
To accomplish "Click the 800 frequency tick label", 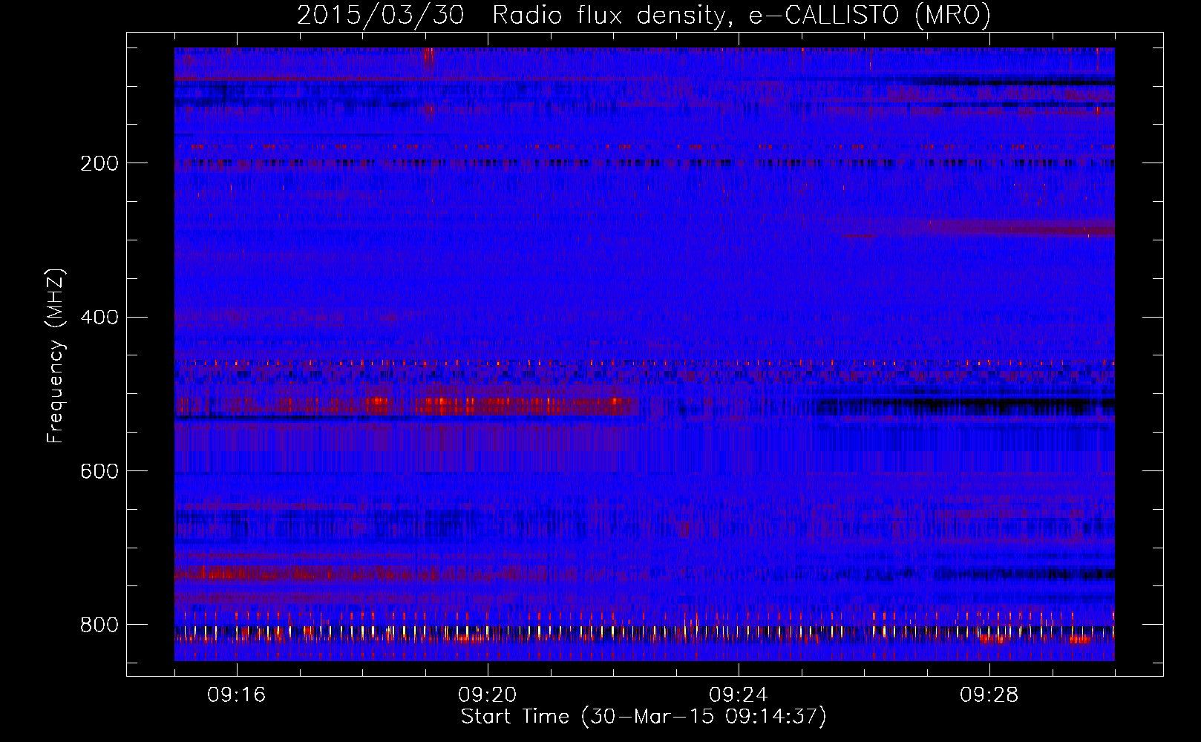I will pyautogui.click(x=99, y=626).
